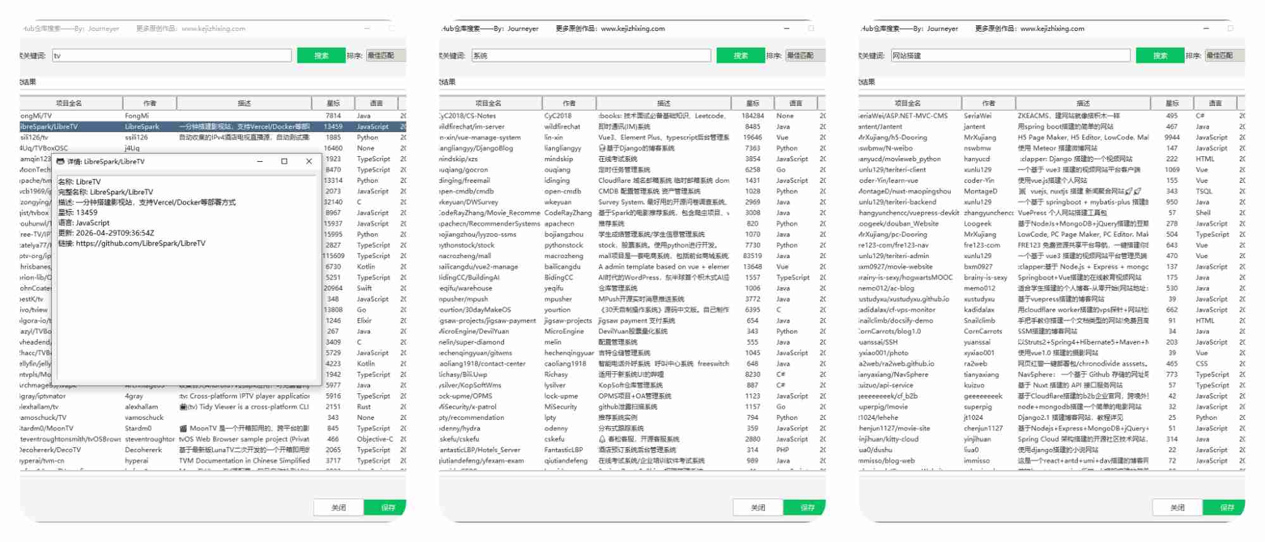Select the CyC2018/CS-Notes result row
This screenshot has height=542, width=1265.
pos(487,116)
